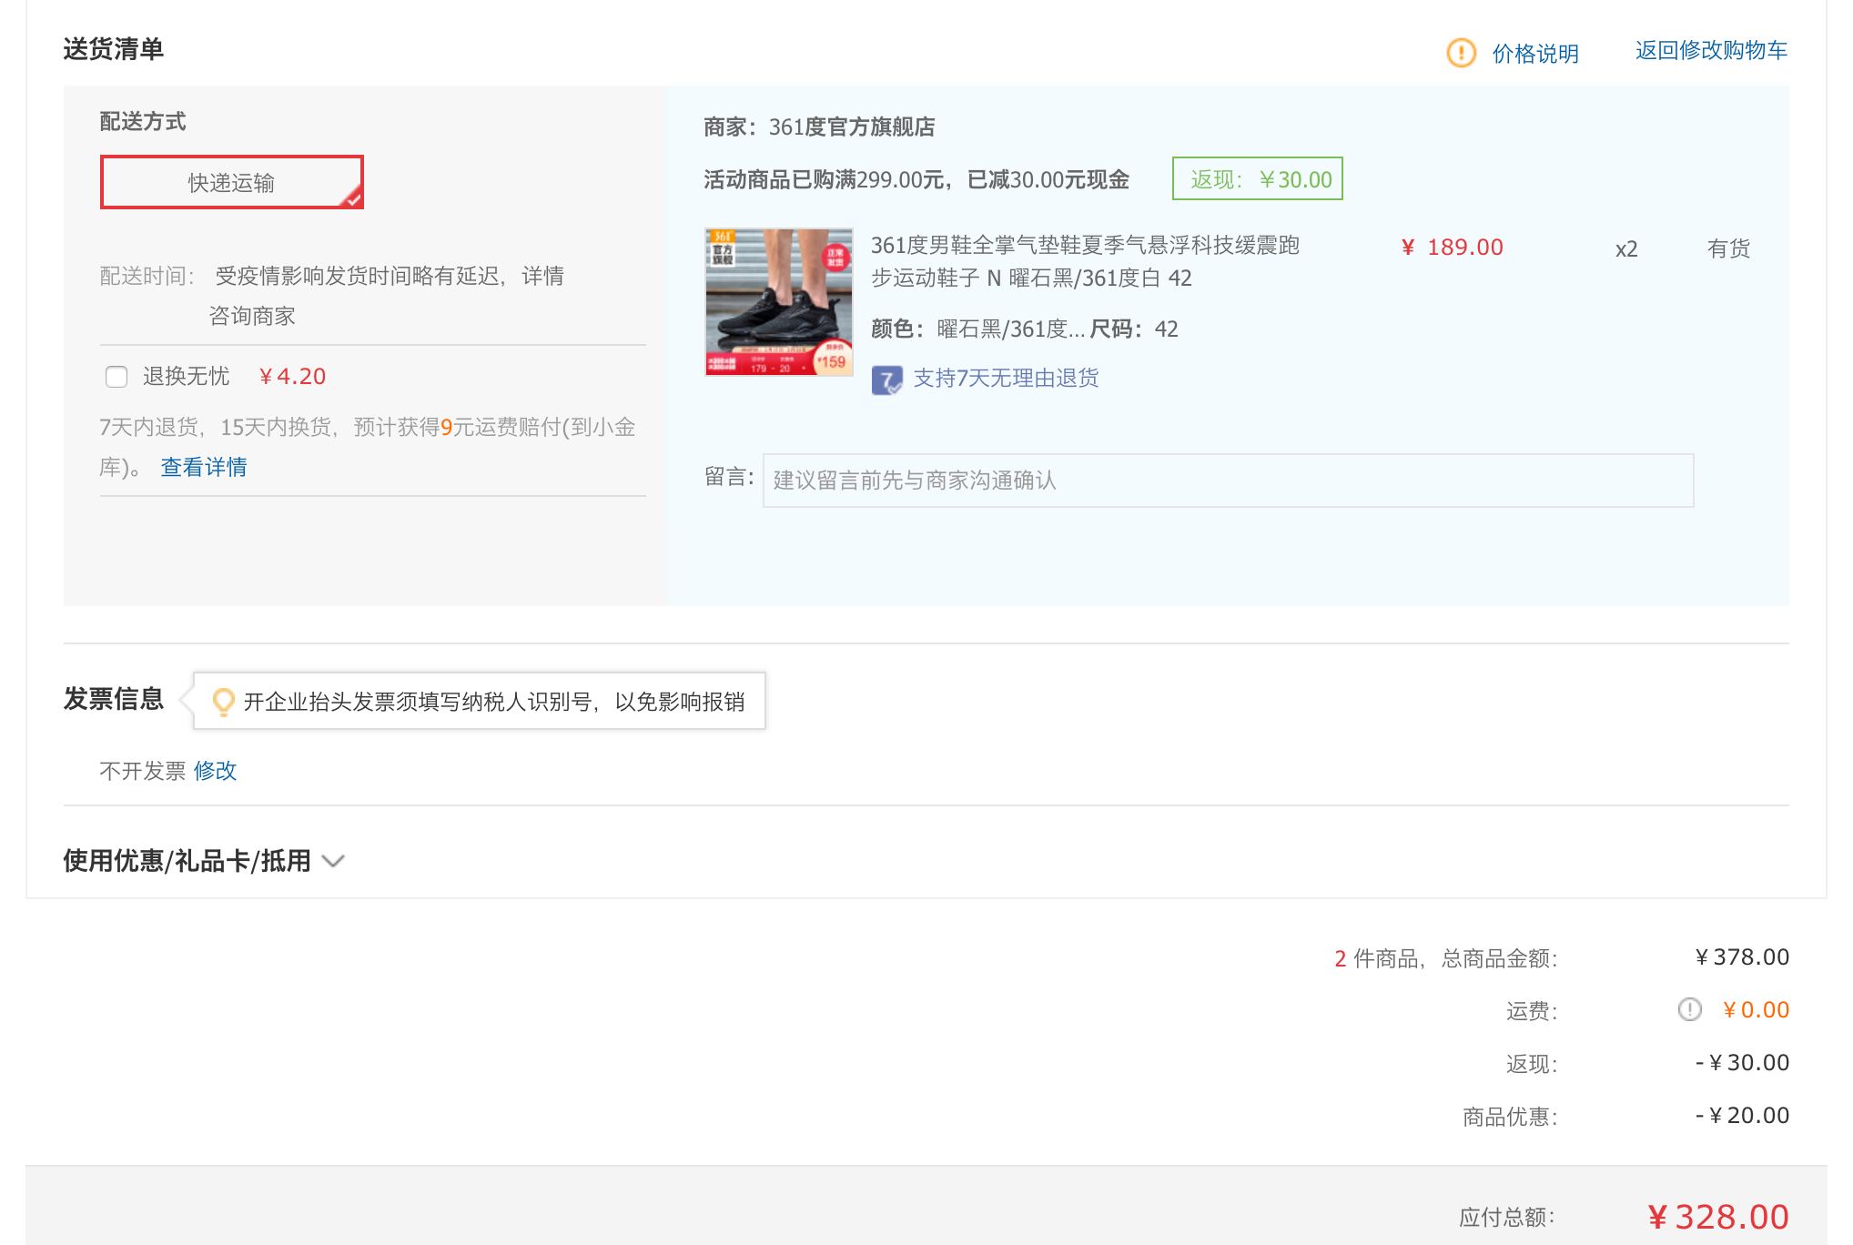
Task: Click the 返现 summary value -¥30.00
Action: coord(1743,1063)
